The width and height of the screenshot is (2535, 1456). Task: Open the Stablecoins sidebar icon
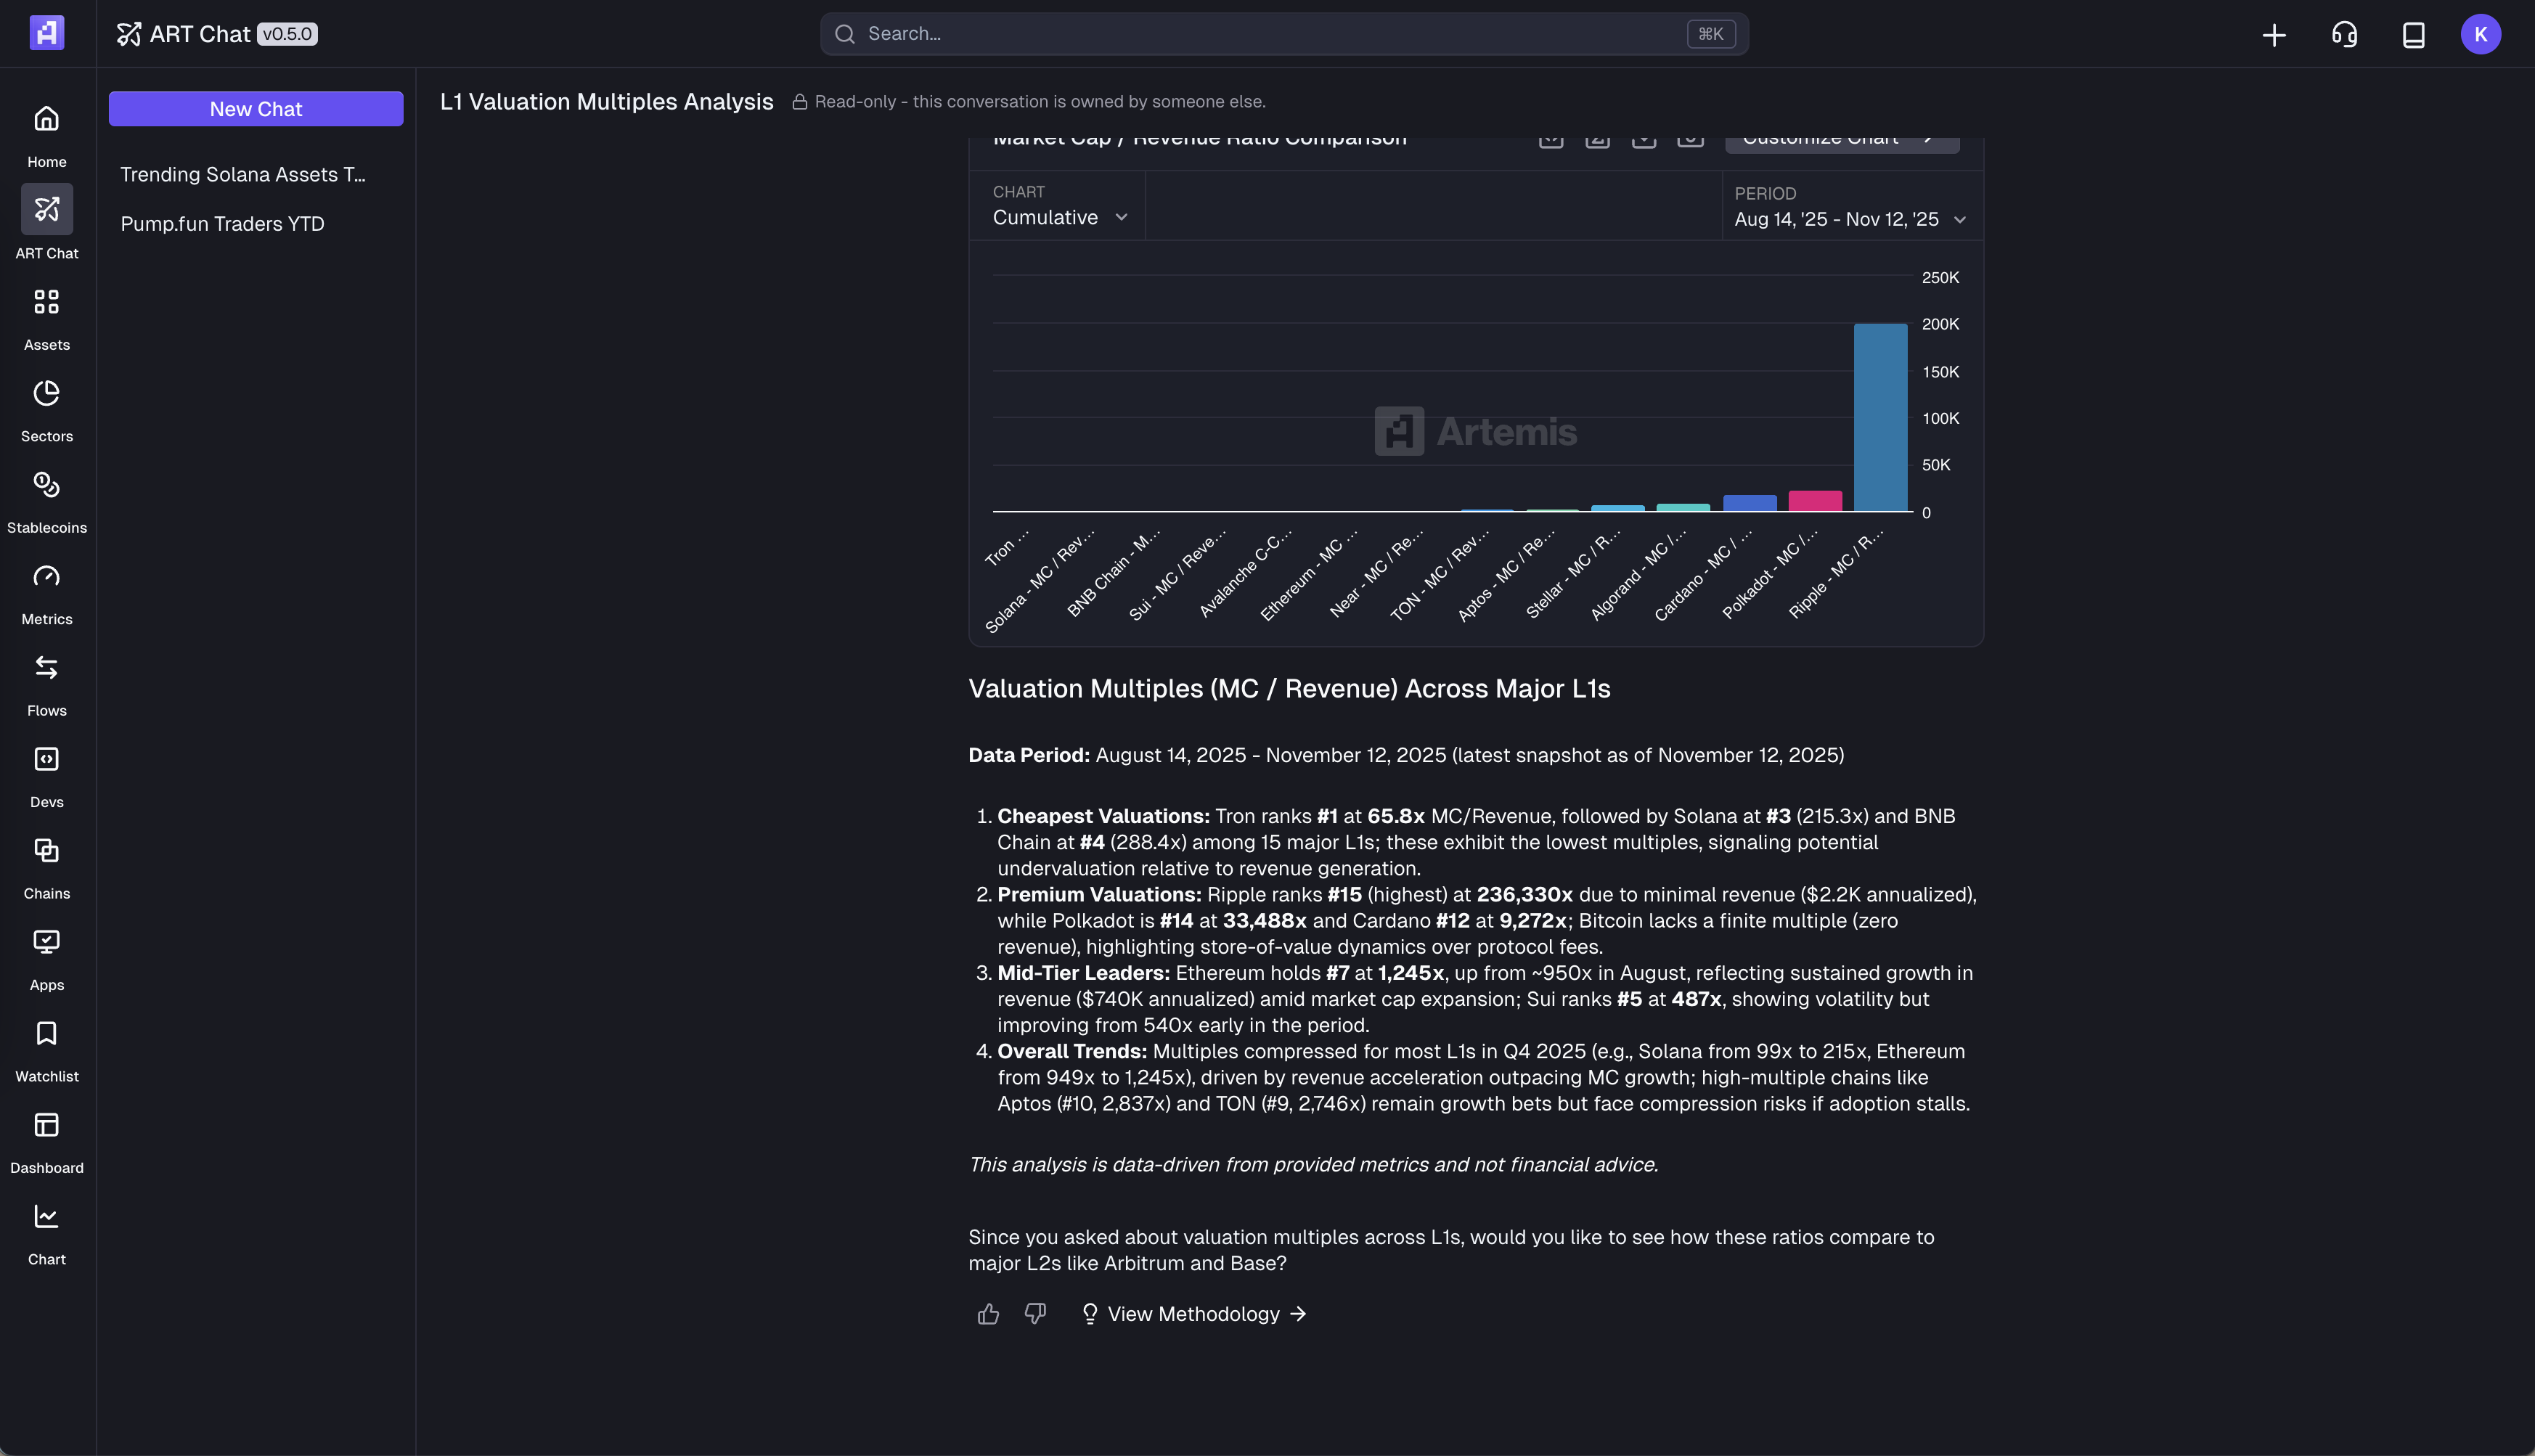(46, 486)
